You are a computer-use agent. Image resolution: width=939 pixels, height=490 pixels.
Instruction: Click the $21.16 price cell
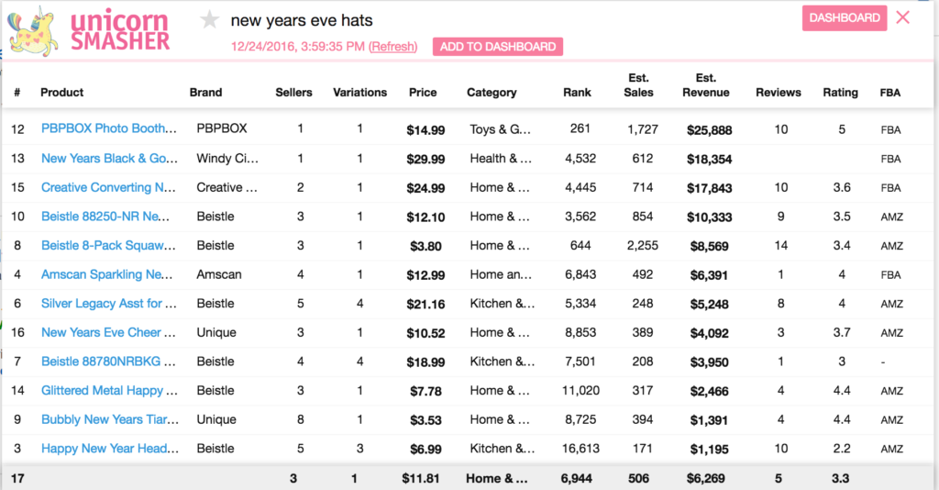[x=425, y=305]
